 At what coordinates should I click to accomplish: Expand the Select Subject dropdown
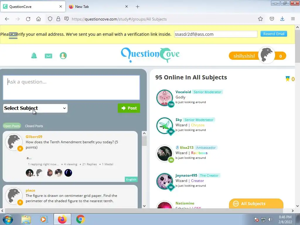click(35, 108)
